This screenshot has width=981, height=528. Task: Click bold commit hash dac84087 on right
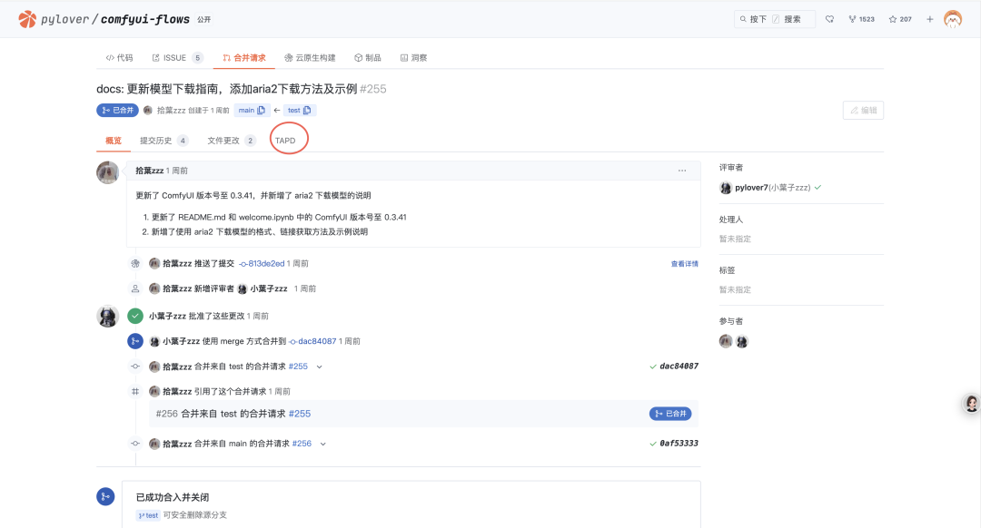pyautogui.click(x=679, y=367)
